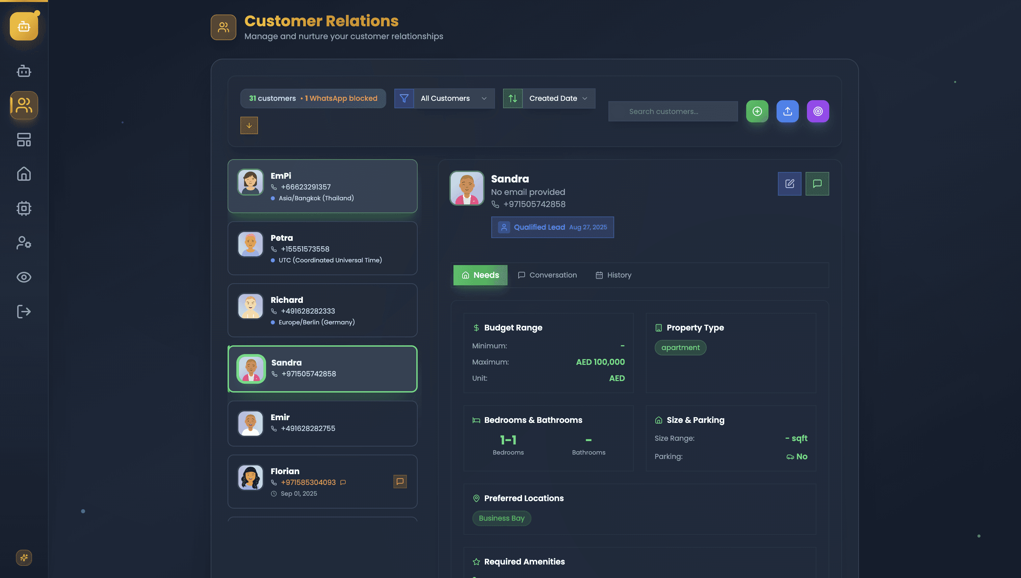Switch to the Conversation tab

(x=547, y=275)
